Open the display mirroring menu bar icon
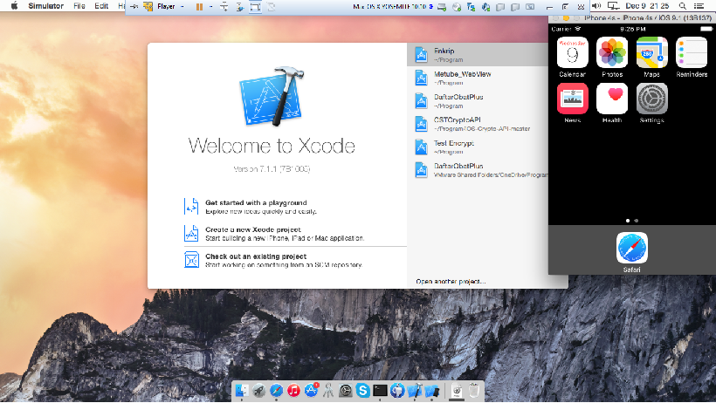The width and height of the screenshot is (716, 403). click(613, 6)
